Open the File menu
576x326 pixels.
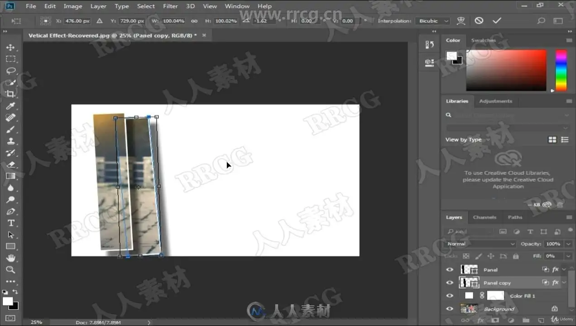point(31,6)
